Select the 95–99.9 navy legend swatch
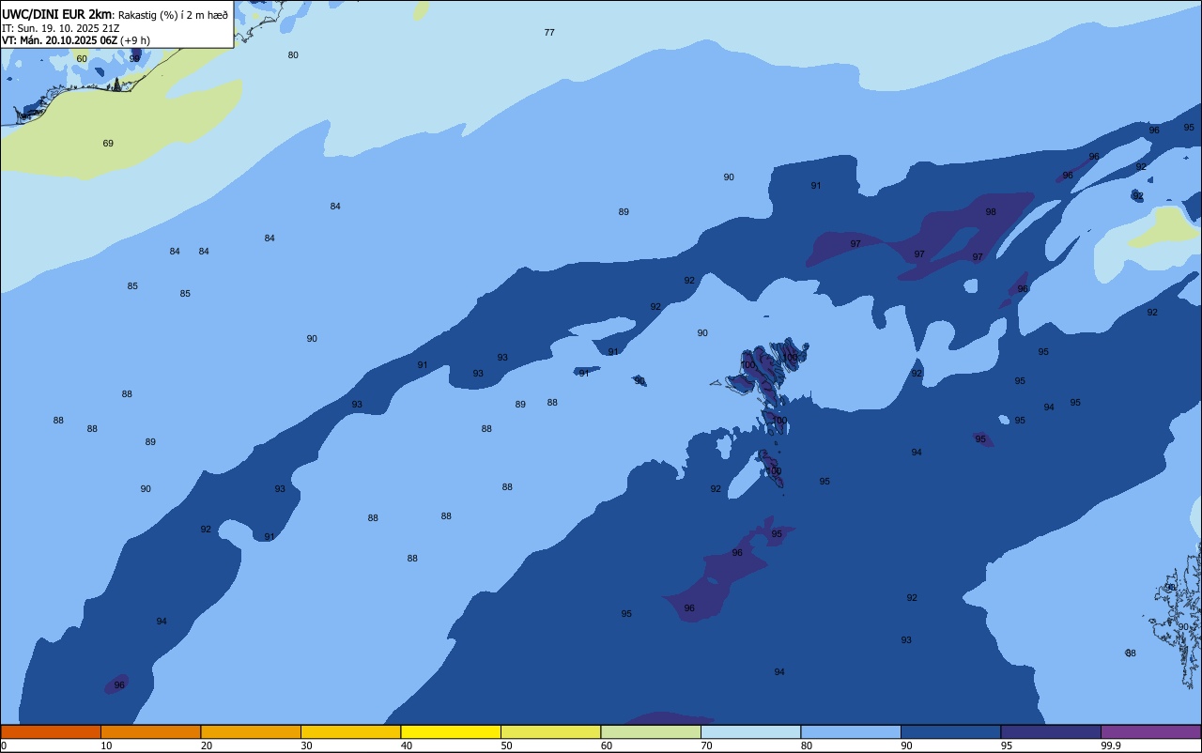Viewport: 1202px width, 753px height. 1051,731
